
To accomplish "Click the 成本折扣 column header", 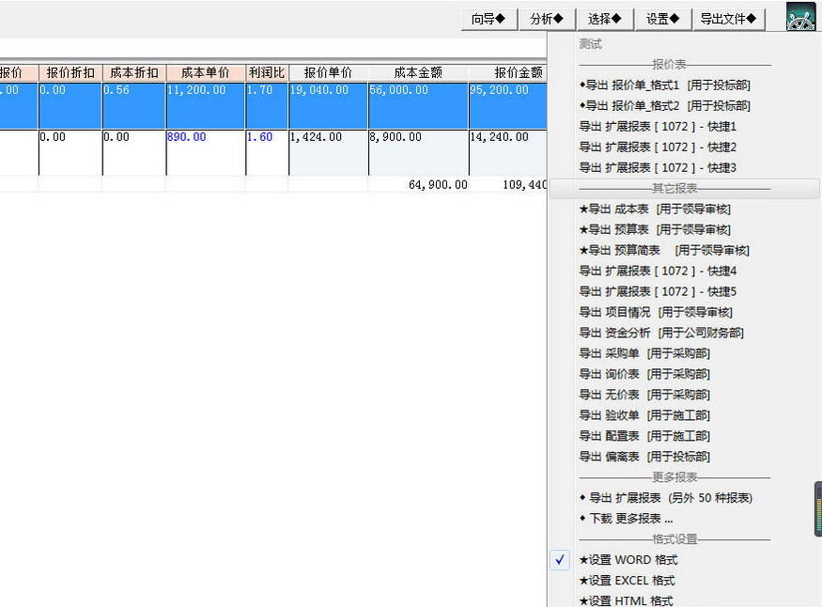I will click(x=134, y=73).
